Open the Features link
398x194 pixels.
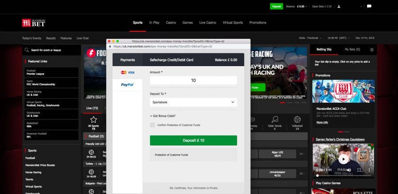(66, 38)
